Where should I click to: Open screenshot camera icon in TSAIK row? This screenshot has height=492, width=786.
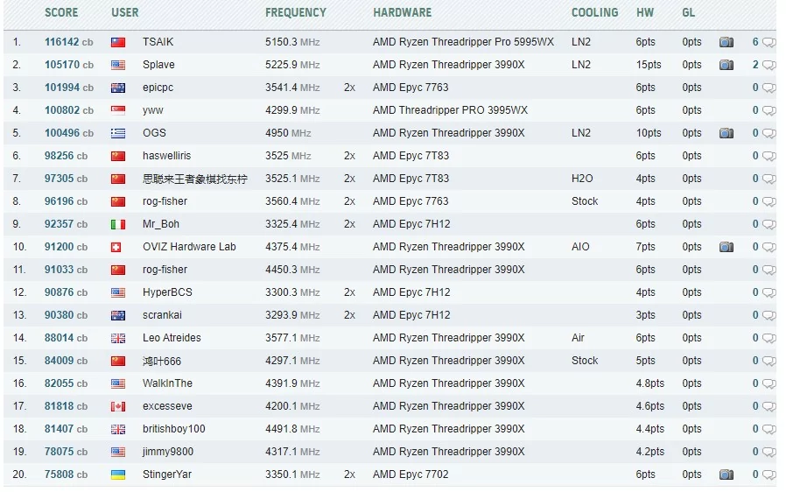726,42
